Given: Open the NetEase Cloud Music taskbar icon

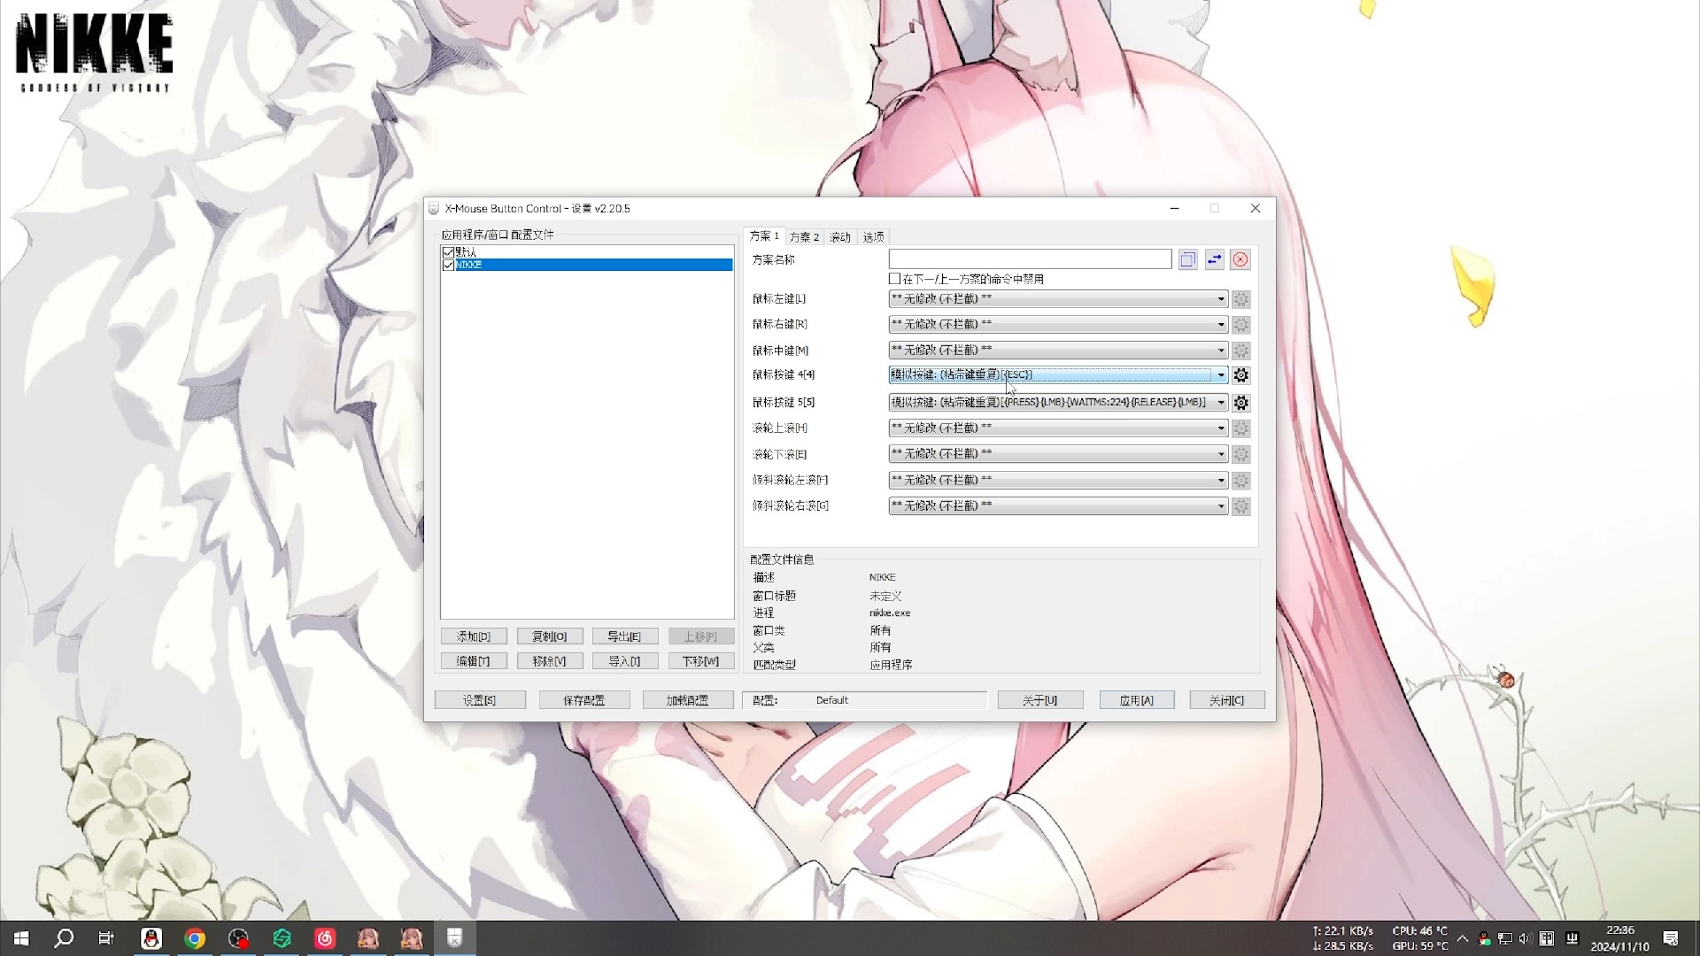Looking at the screenshot, I should pyautogui.click(x=325, y=938).
